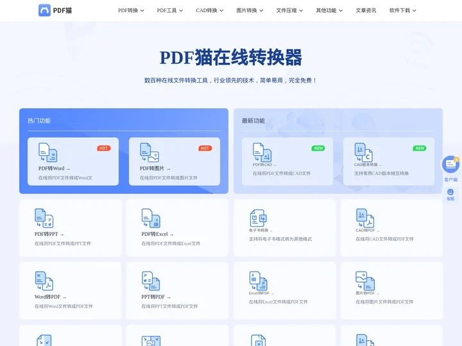
Task: Click the PDF转Excel title link
Action: 157,234
